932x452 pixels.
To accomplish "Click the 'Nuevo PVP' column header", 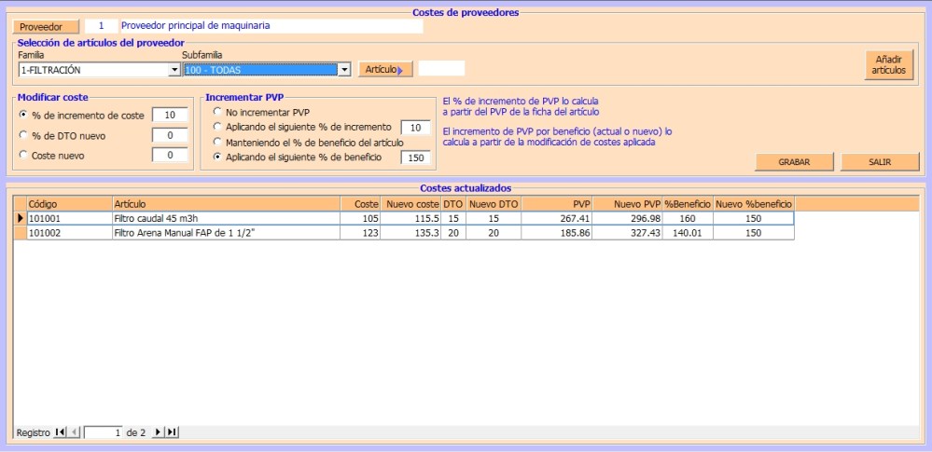I will [628, 204].
